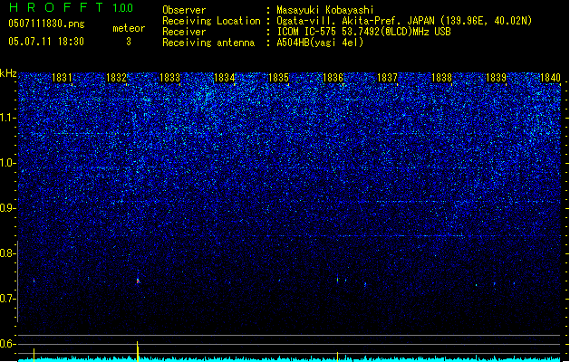This screenshot has width=570, height=362.
Task: Click the 1834 time tick label
Action: (225, 78)
